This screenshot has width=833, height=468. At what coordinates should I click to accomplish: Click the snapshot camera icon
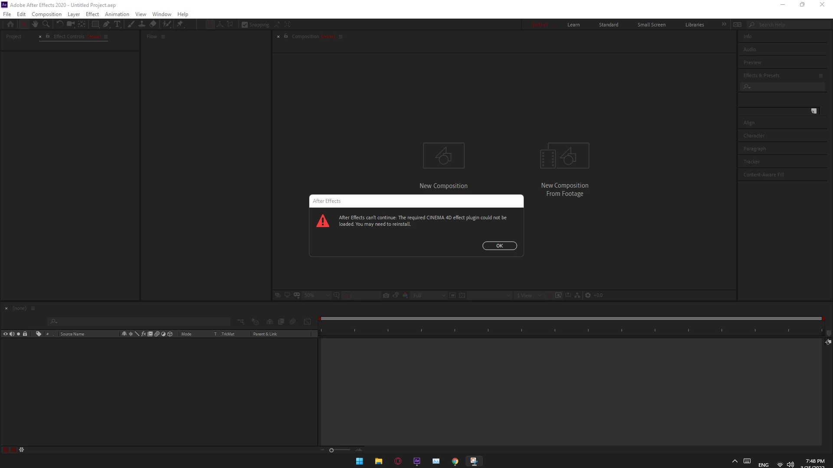click(386, 295)
